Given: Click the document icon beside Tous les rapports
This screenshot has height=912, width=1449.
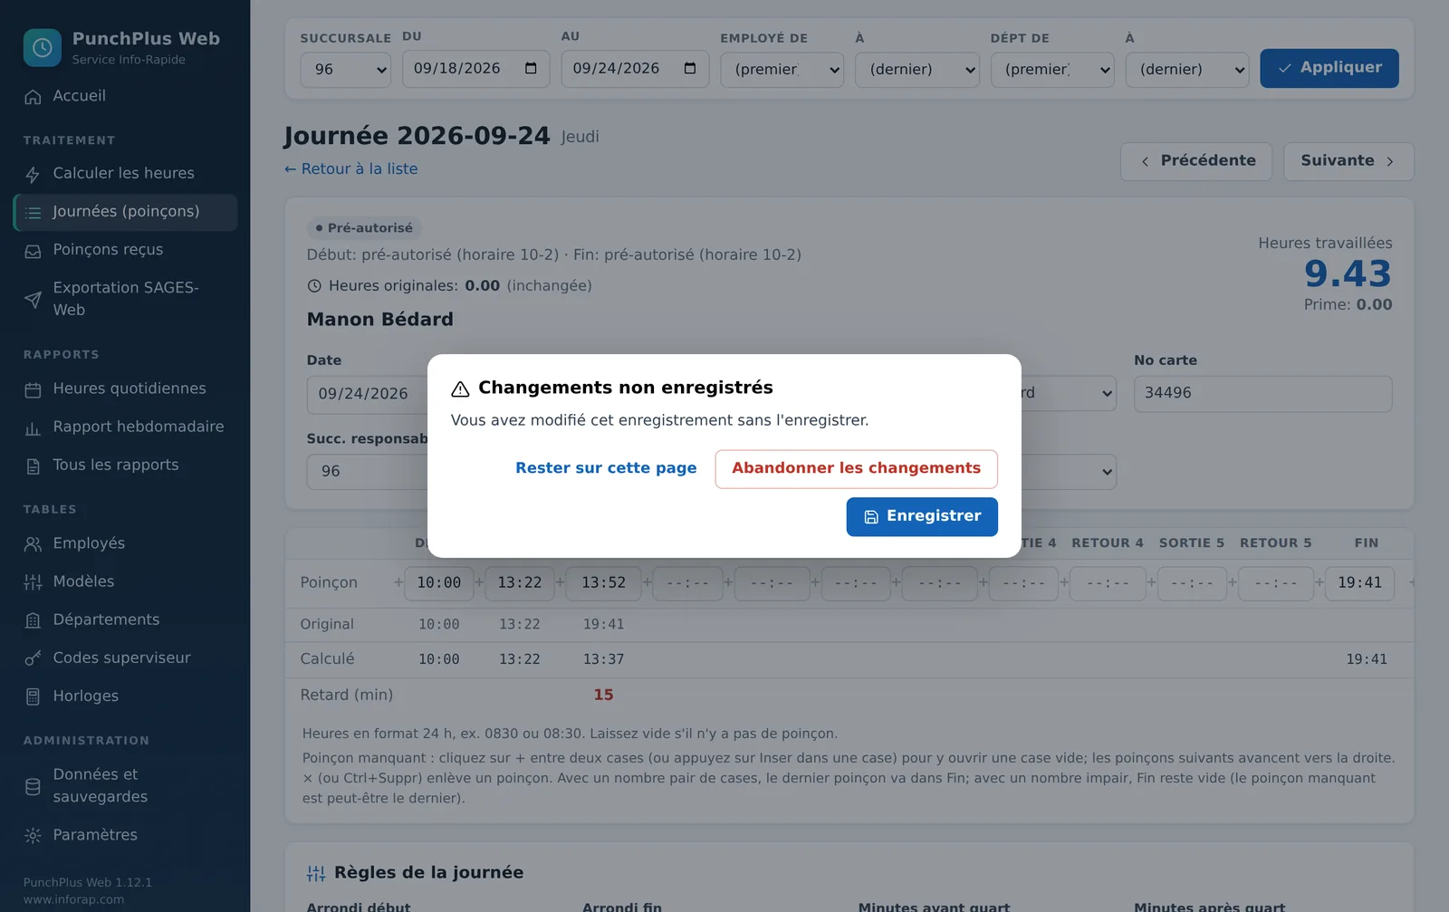Looking at the screenshot, I should pos(33,466).
